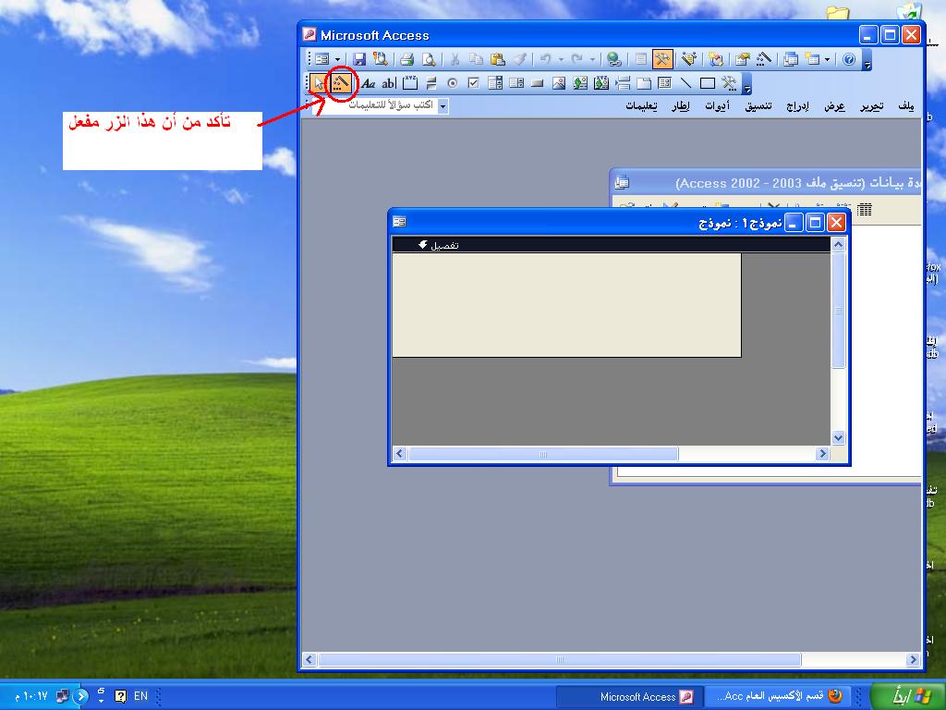Click the Copy icon

click(x=476, y=59)
